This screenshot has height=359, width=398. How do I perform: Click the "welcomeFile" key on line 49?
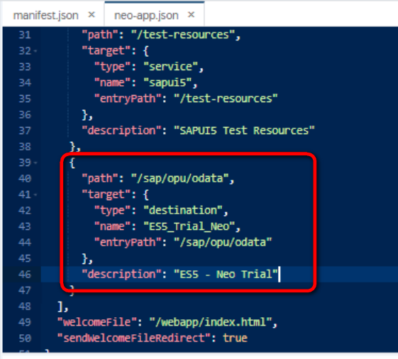click(97, 322)
